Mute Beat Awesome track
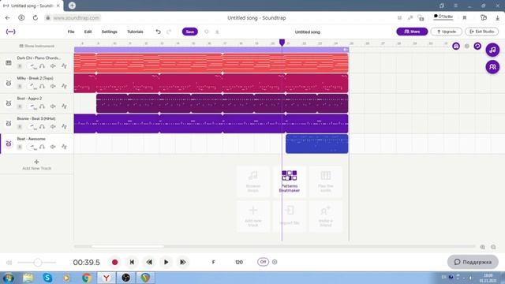 point(53,147)
